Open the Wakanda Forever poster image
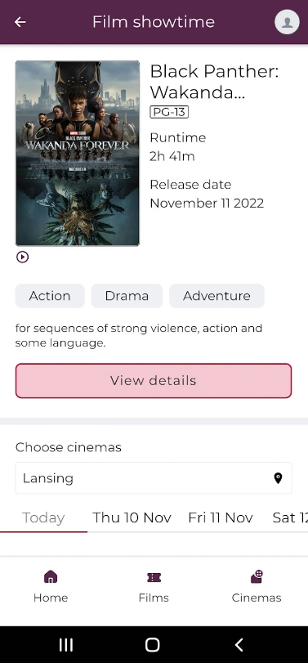This screenshot has height=663, width=308. [78, 154]
